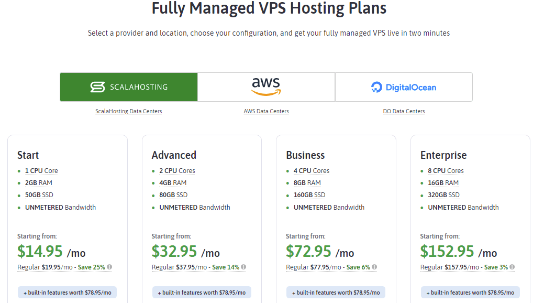533x303 pixels.
Task: Click the info icon beside Save 3%
Action: click(512, 267)
